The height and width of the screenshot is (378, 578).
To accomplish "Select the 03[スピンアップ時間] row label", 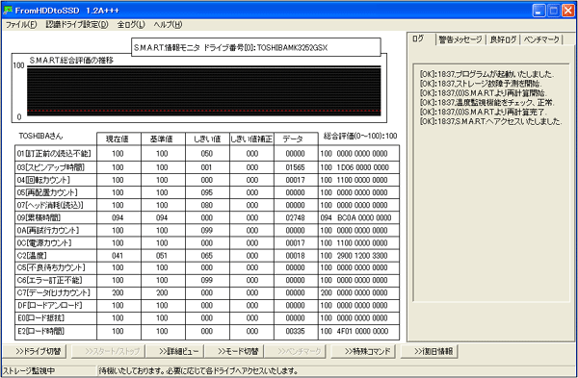I will click(x=50, y=167).
